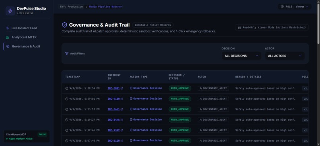Click the Live Incident Feed pulse icon
320x146 pixels.
click(x=8, y=28)
